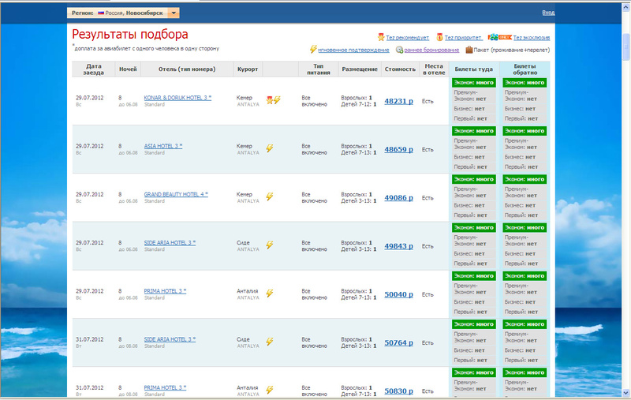Open the Tez приоритет legend link

point(463,37)
